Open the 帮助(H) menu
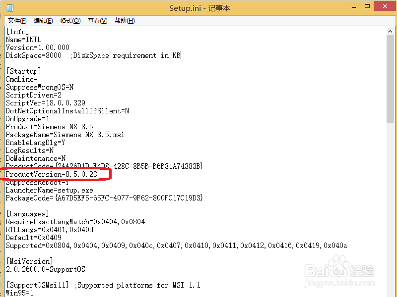397x297 pixels. [125, 21]
